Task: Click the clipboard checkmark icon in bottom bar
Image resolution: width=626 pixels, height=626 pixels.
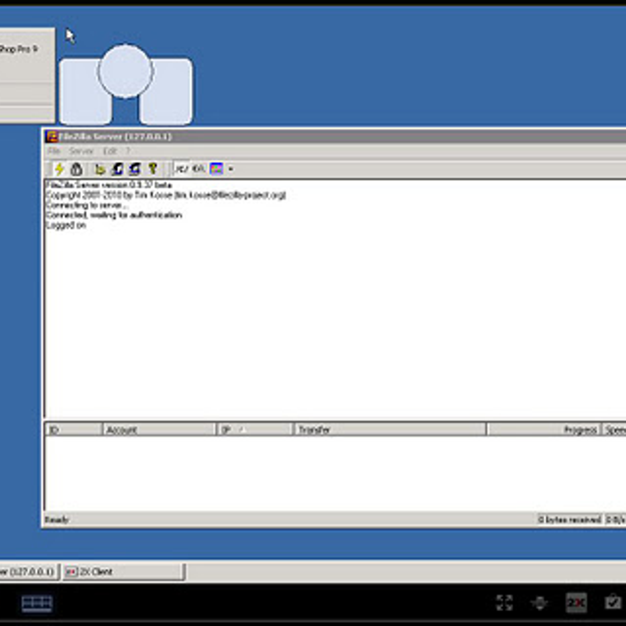Action: [613, 602]
